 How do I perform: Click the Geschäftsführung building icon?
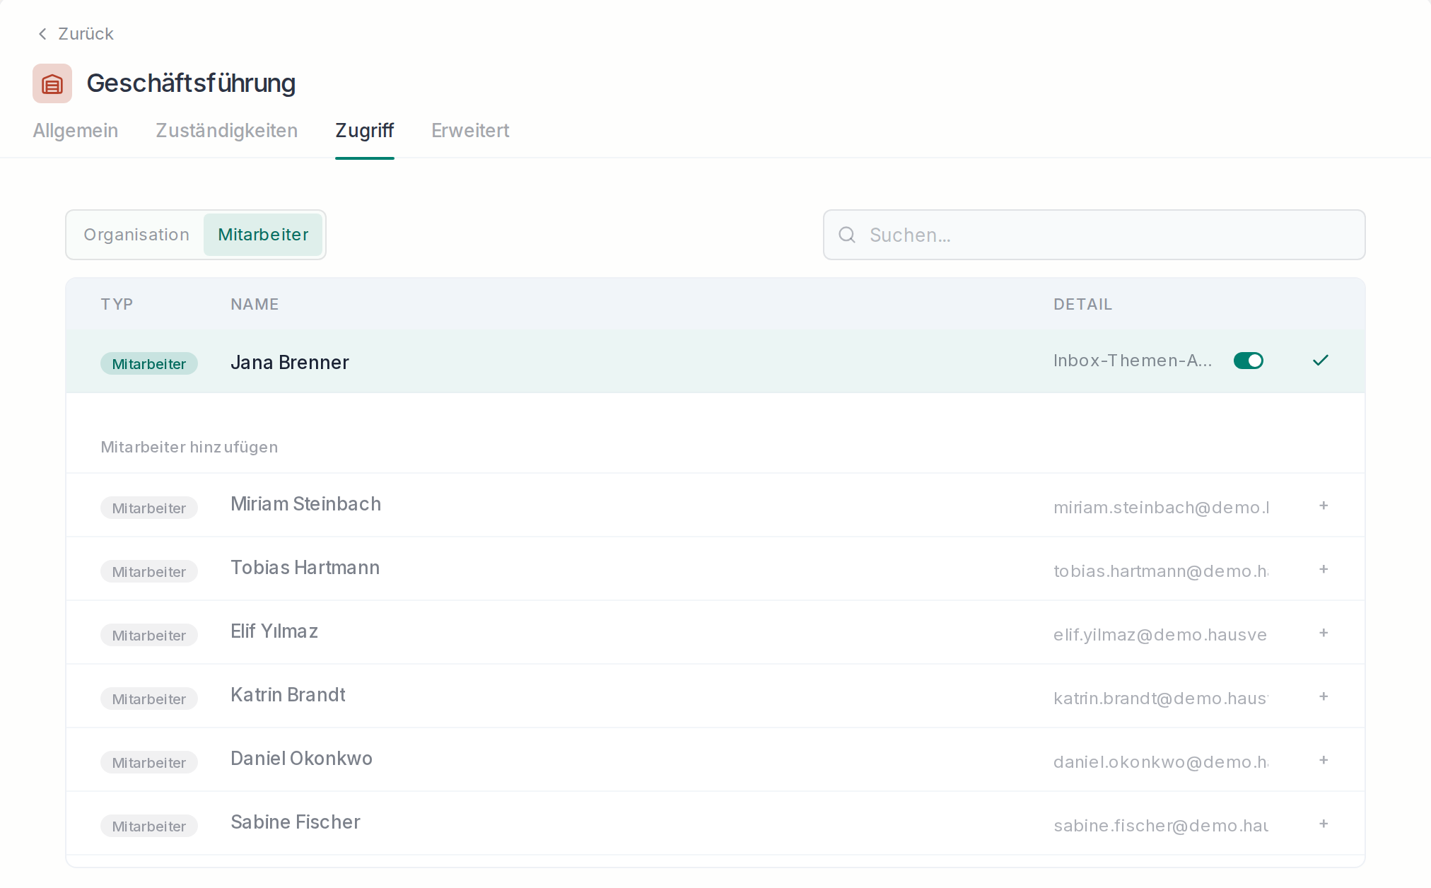point(52,83)
